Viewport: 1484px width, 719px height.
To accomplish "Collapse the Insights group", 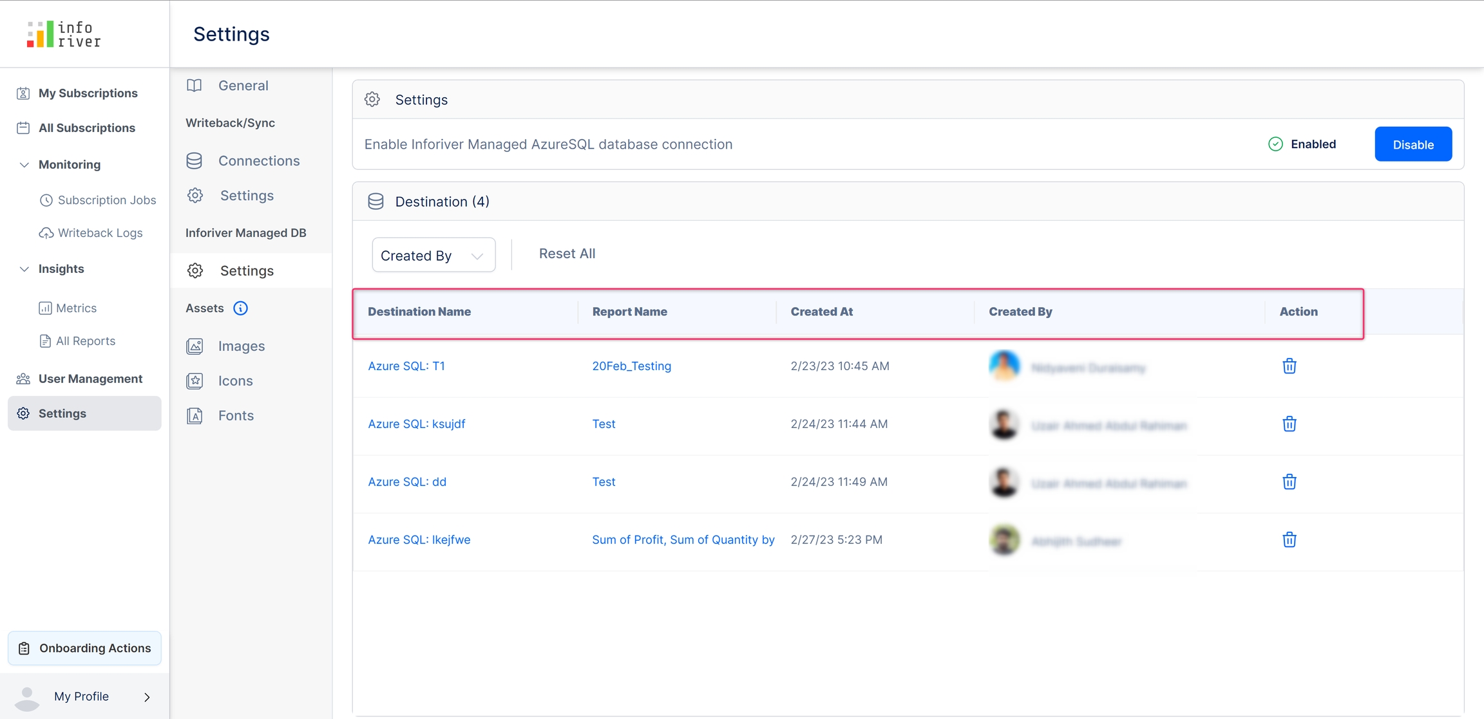I will 24,269.
